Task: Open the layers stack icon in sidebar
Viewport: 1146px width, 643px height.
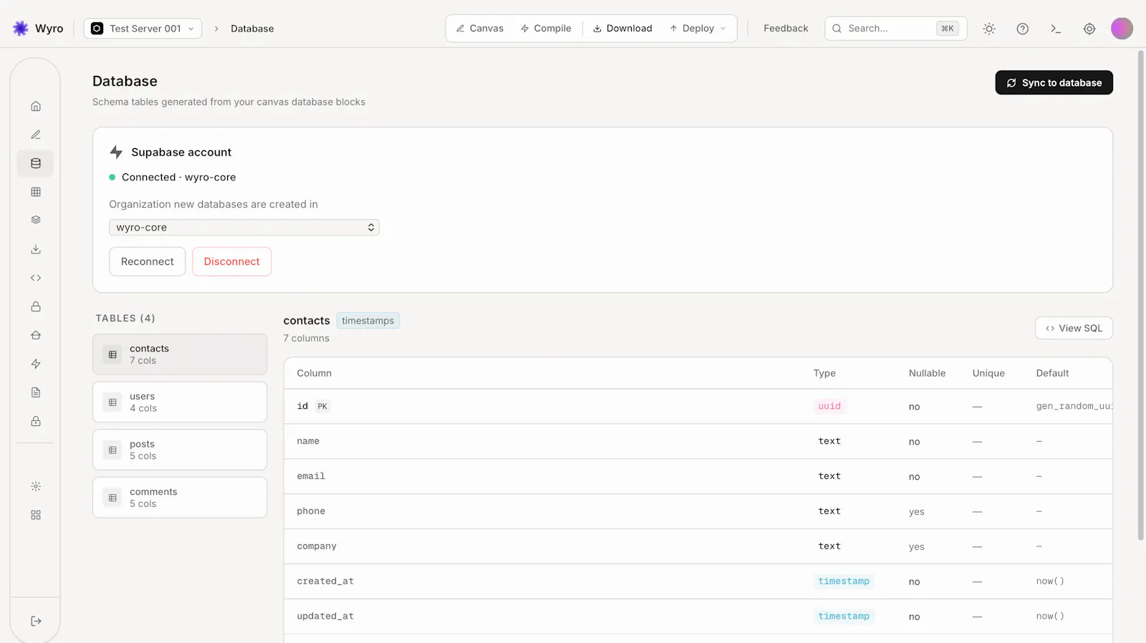Action: click(36, 221)
